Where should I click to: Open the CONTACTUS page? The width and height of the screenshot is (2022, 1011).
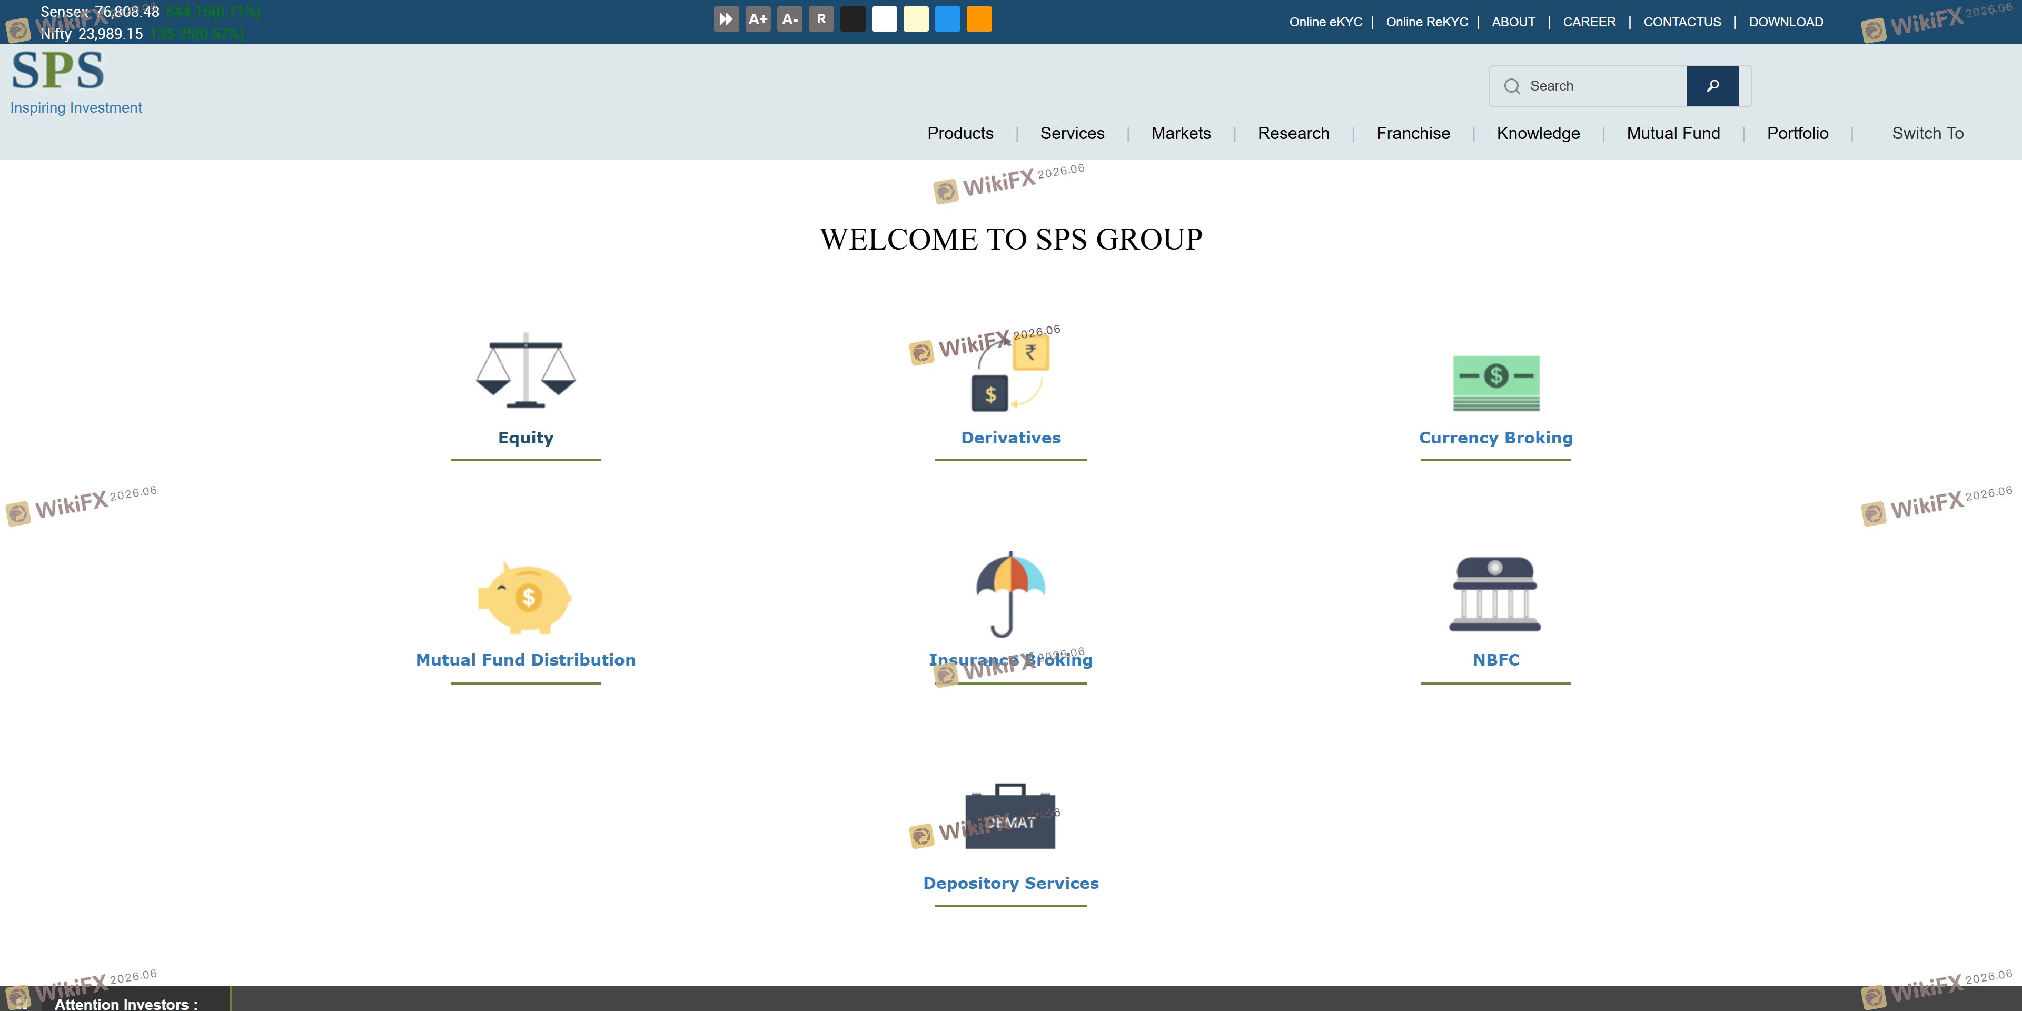tap(1682, 22)
